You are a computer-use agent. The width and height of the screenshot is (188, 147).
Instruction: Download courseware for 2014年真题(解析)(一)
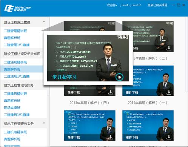click(x=169, y=92)
